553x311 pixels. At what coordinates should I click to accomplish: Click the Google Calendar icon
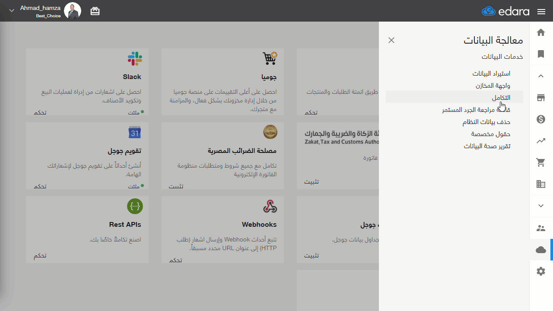click(x=135, y=133)
